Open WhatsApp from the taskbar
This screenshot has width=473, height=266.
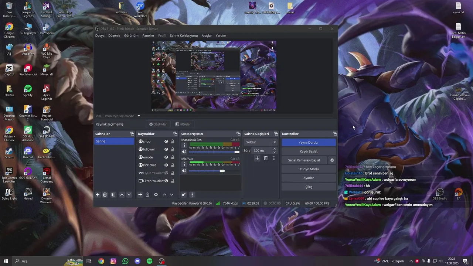click(125, 261)
